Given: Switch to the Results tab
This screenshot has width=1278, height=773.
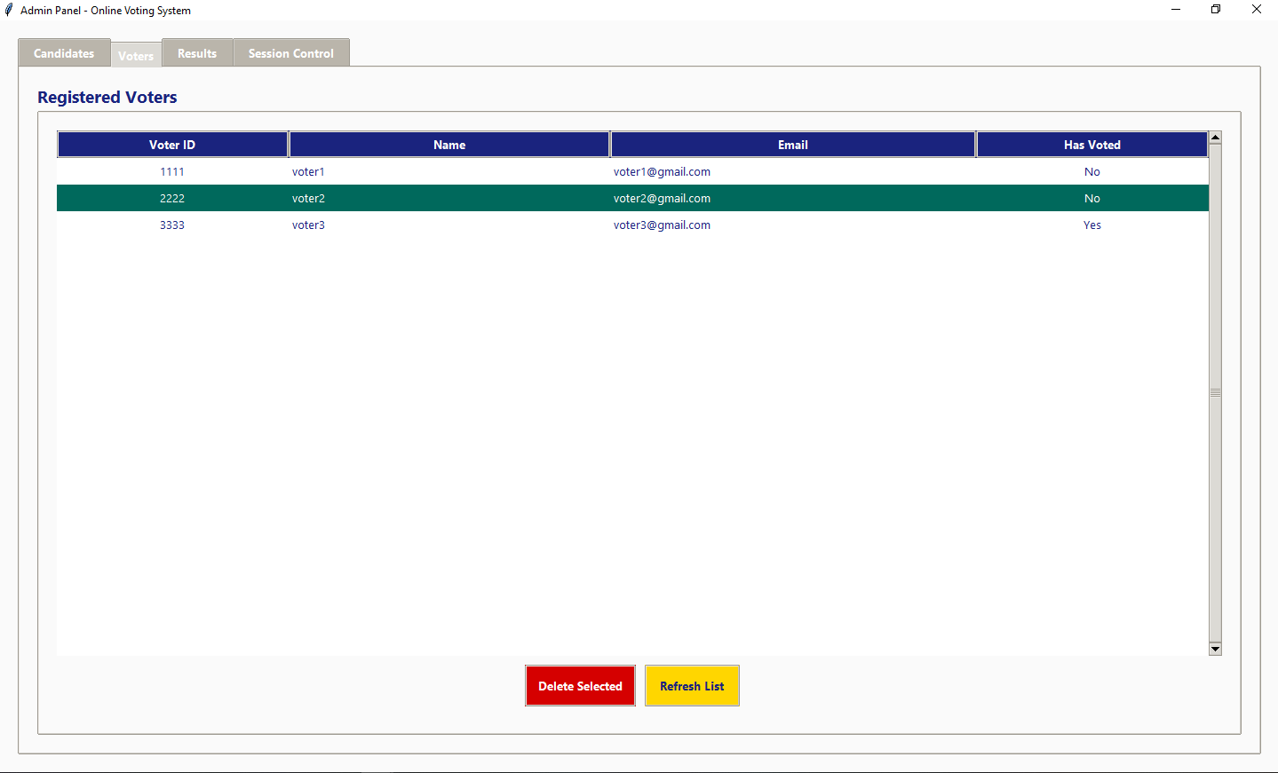Looking at the screenshot, I should (197, 53).
